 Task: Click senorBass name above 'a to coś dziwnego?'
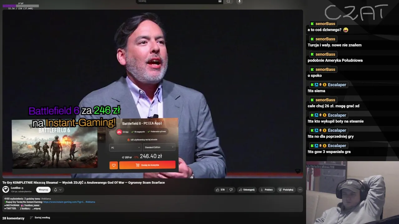pyautogui.click(x=325, y=24)
